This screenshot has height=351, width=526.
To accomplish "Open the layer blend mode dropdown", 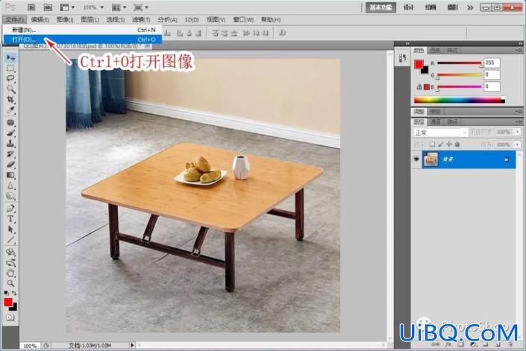I will pos(440,133).
